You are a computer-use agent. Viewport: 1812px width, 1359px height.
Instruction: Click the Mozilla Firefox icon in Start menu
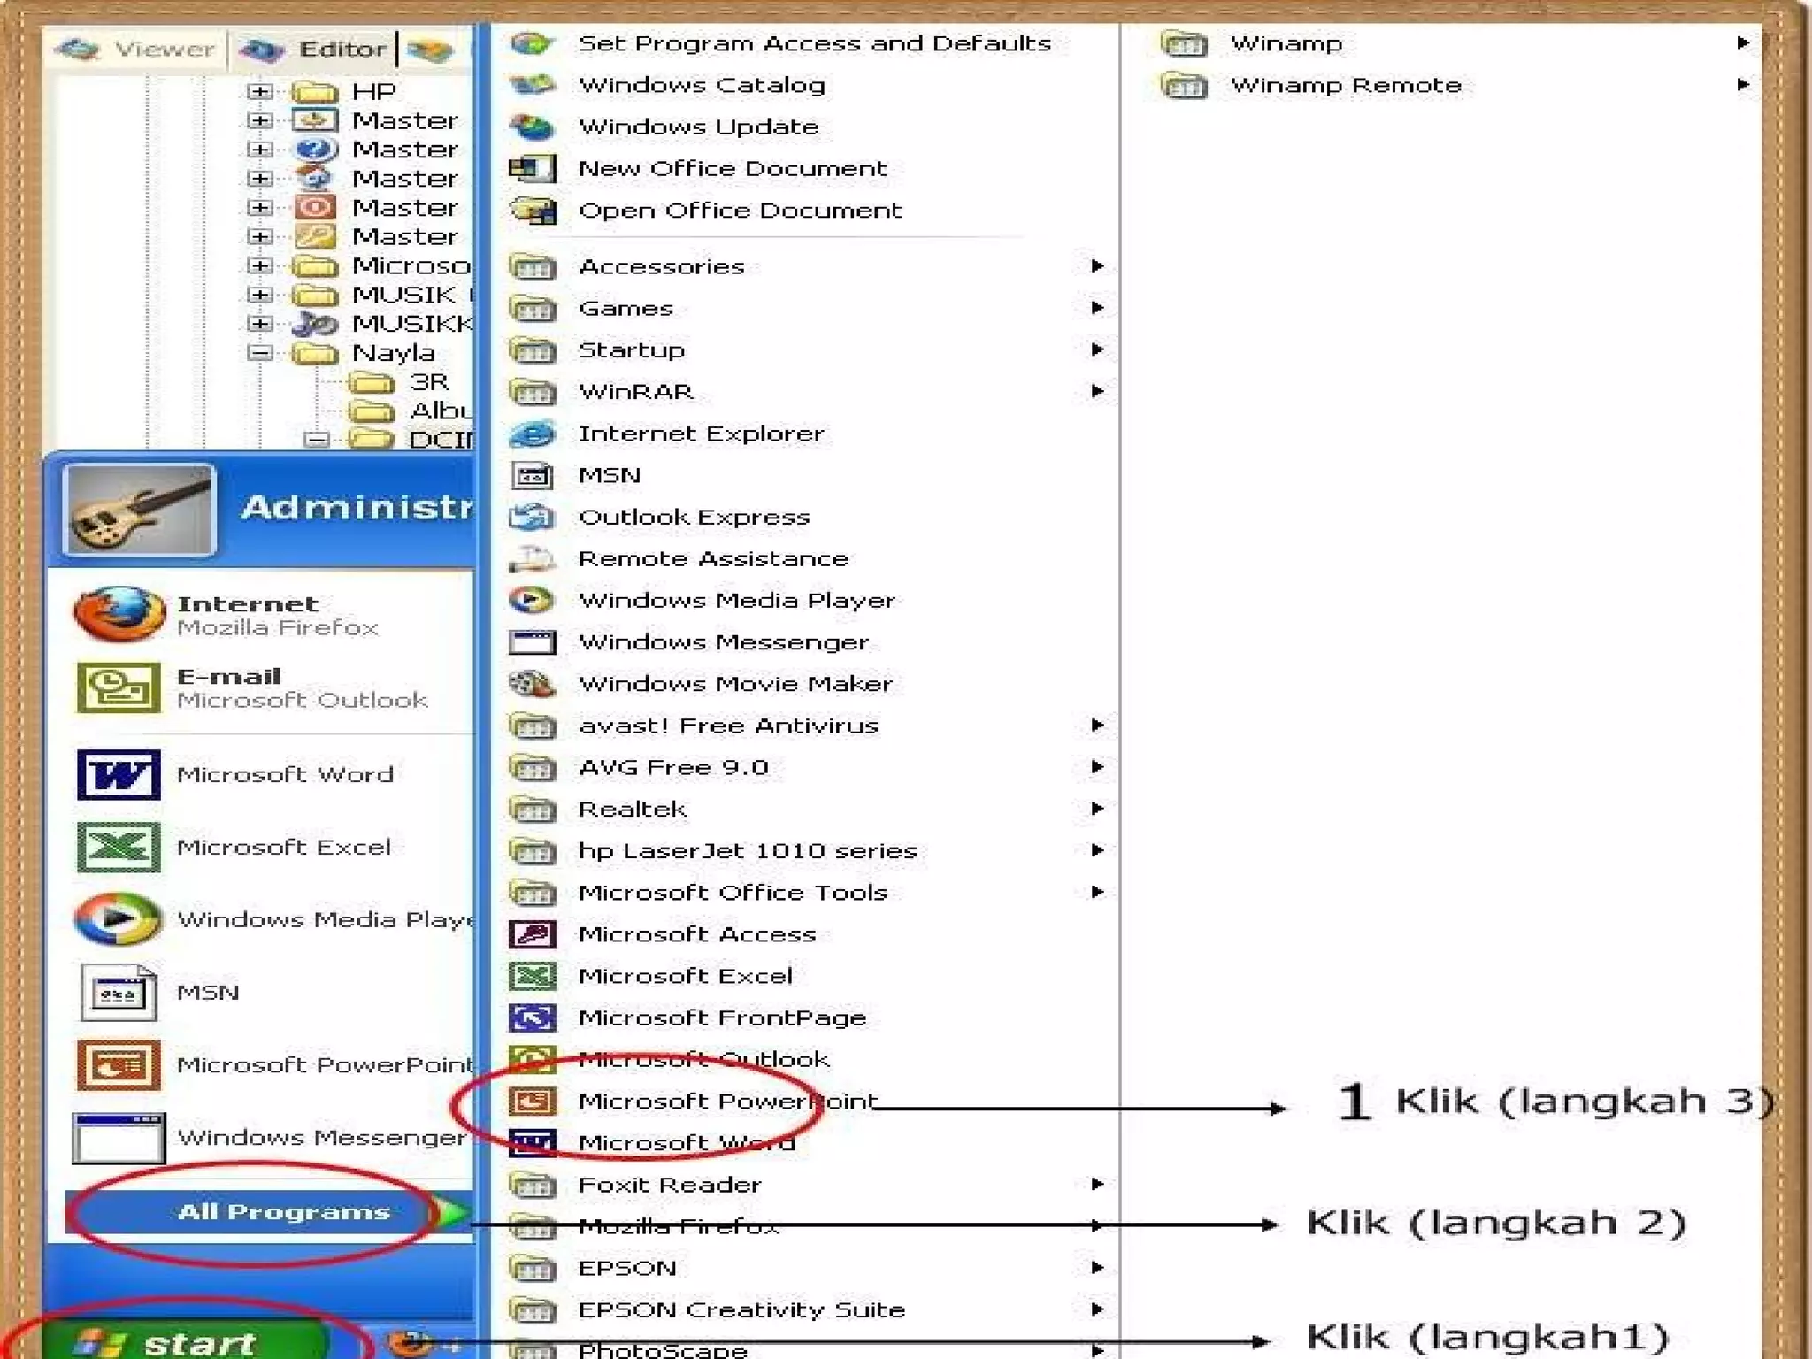tap(119, 614)
